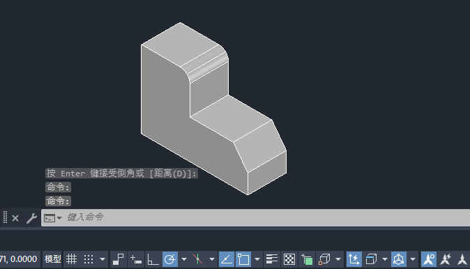Toggle 2D object snap icon
The height and width of the screenshot is (269, 470).
tap(243, 259)
